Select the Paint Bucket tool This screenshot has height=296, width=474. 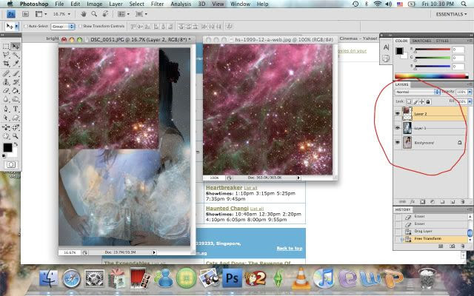click(15, 90)
